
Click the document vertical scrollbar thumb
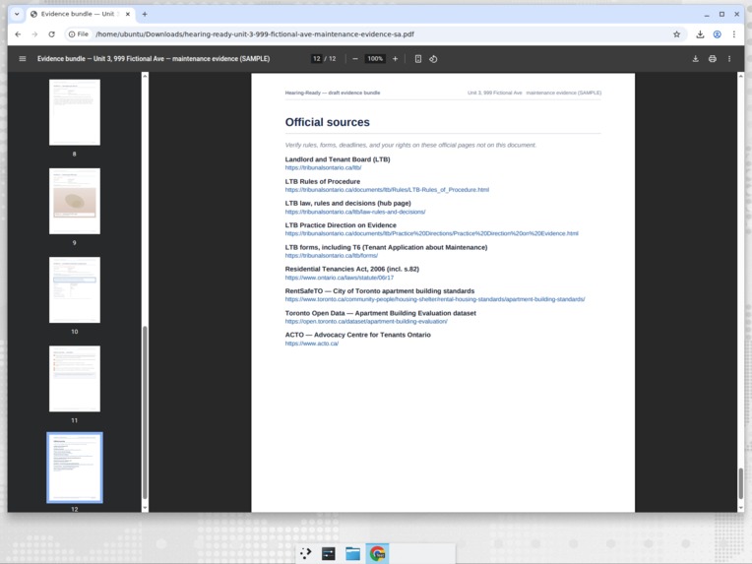click(740, 483)
